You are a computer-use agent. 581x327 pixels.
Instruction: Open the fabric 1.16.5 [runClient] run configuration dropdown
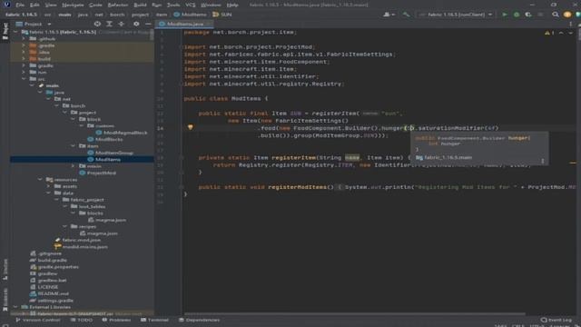[456, 15]
